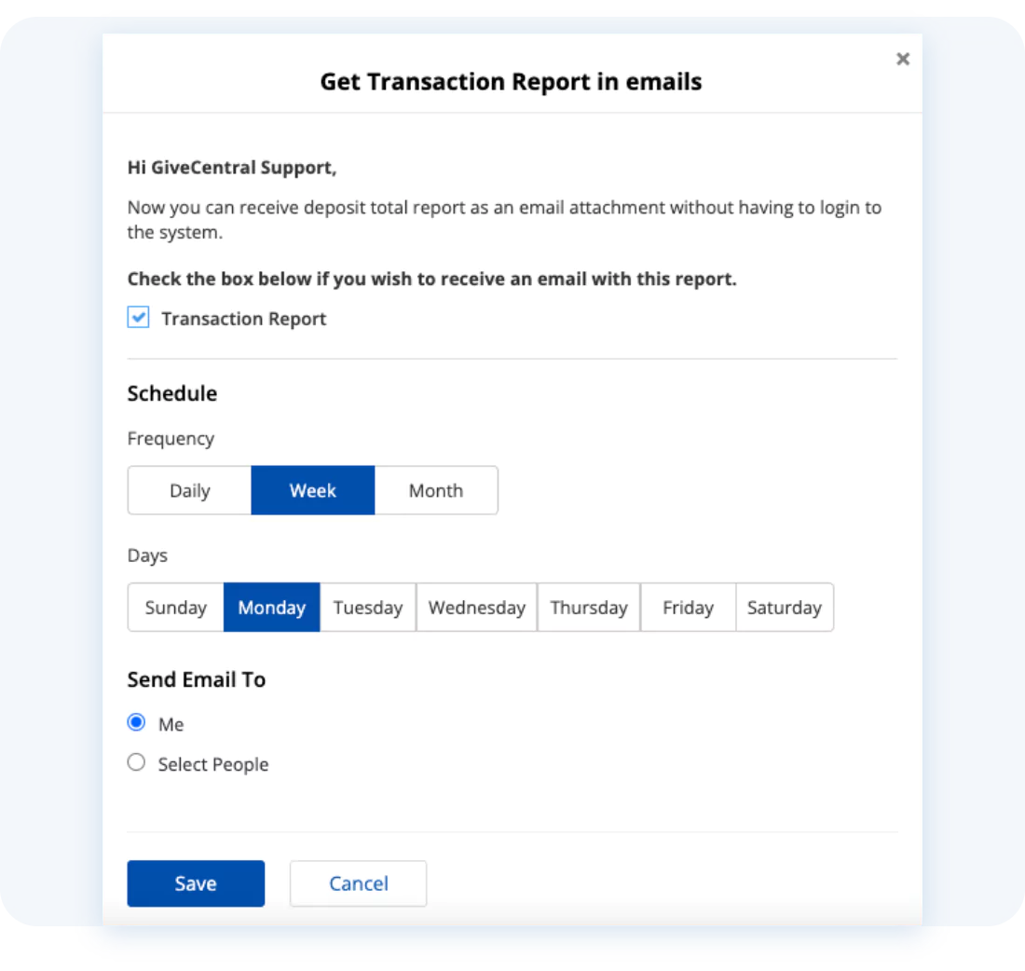Click the blue checkmark inside Transaction Report box
1025x971 pixels.
point(138,317)
